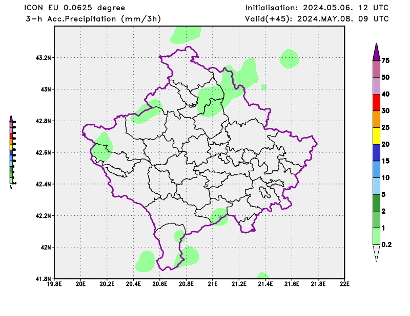This screenshot has width=410, height=316.
Task: Click the legend value 30
Action: (385, 110)
